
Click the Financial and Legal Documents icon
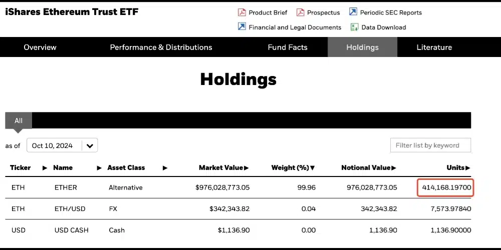(x=242, y=27)
